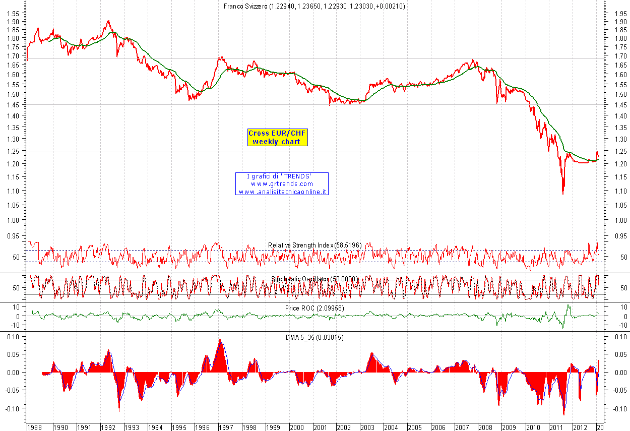Click the 1992 year label on time axis
The height and width of the screenshot is (431, 630).
point(108,427)
